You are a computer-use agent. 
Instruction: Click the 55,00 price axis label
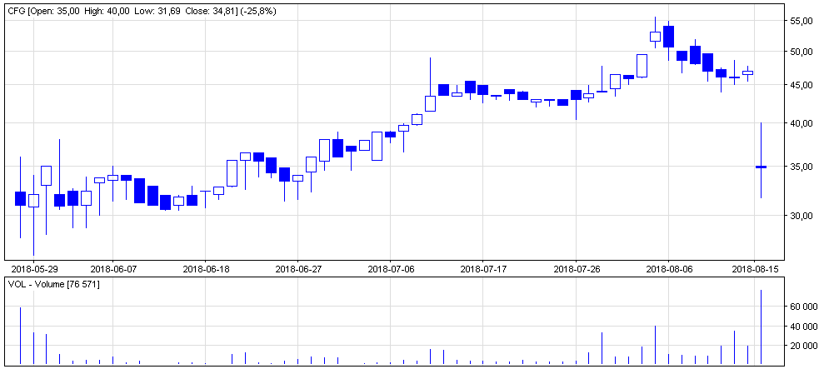click(802, 22)
